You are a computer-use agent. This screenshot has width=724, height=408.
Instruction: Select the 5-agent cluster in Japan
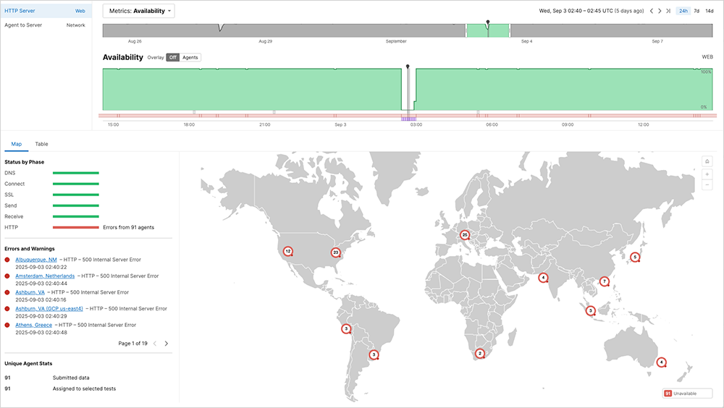coord(635,257)
